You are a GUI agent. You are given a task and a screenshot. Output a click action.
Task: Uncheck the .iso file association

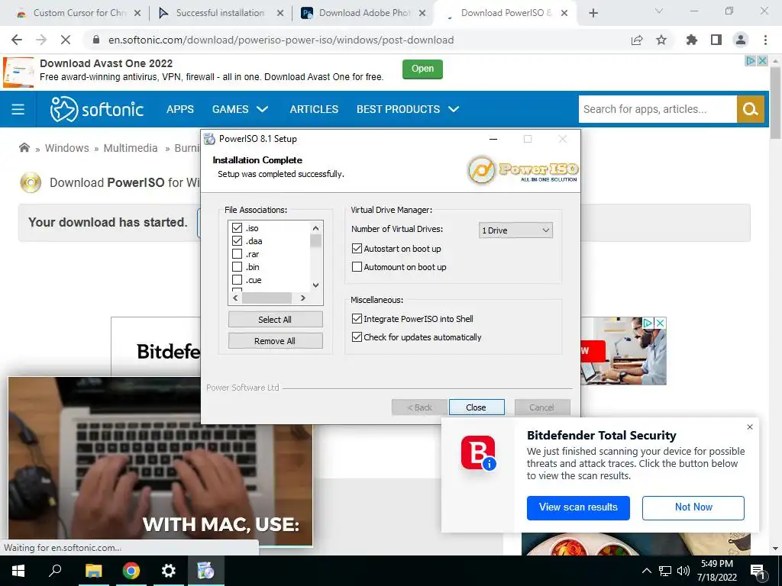pyautogui.click(x=237, y=227)
